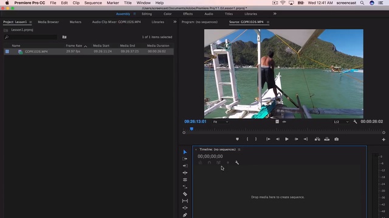
Task: Select the Slip tool
Action: click(185, 200)
